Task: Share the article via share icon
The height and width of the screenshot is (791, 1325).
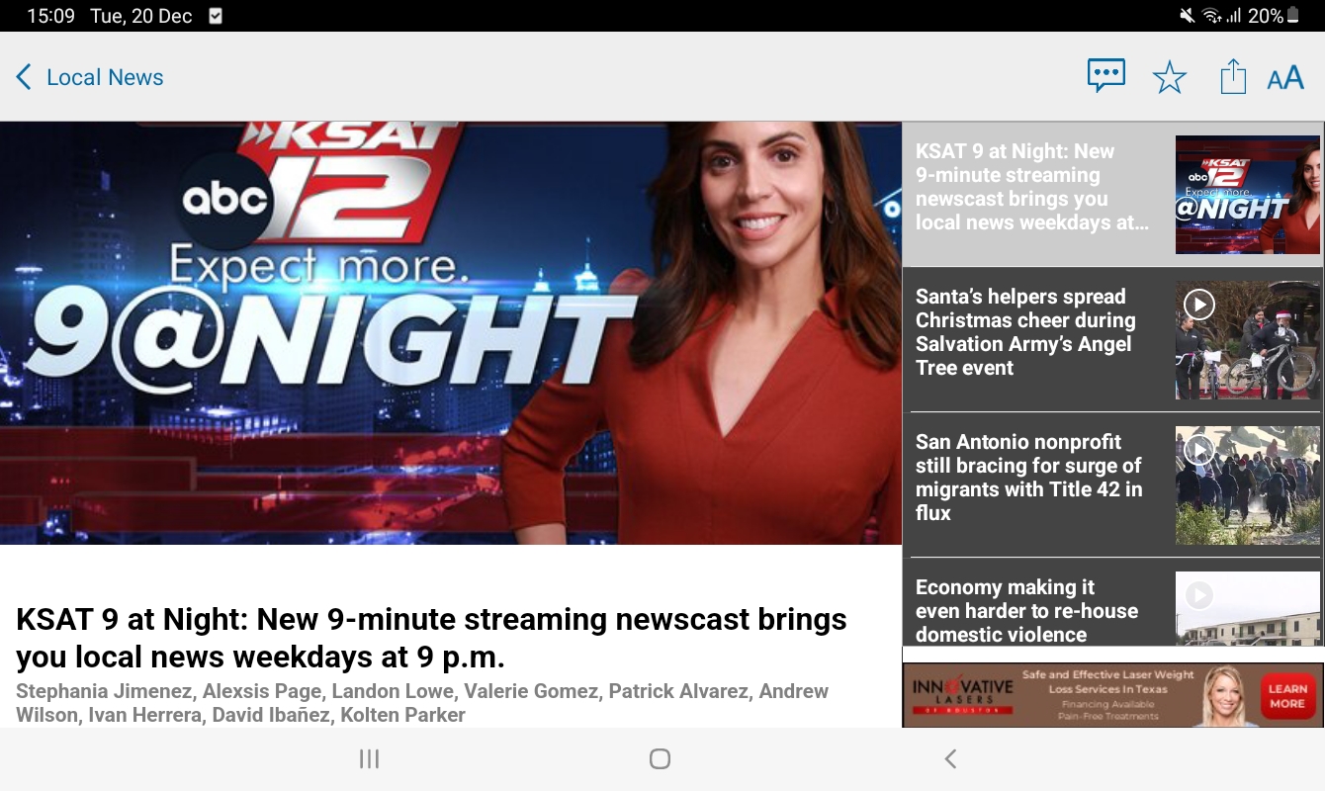Action: [1233, 76]
